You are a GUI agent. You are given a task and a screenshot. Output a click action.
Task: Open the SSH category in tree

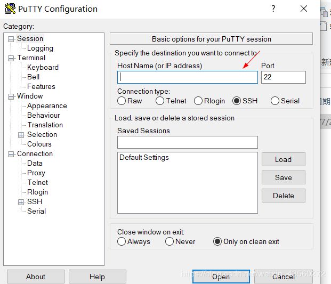coord(35,202)
